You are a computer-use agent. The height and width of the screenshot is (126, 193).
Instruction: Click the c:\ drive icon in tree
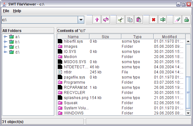pos(11,47)
